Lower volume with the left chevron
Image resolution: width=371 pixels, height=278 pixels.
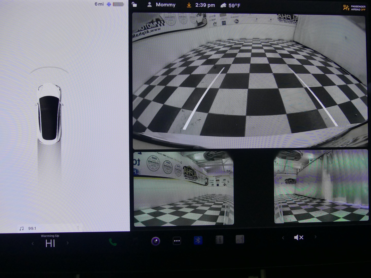pos(283,238)
